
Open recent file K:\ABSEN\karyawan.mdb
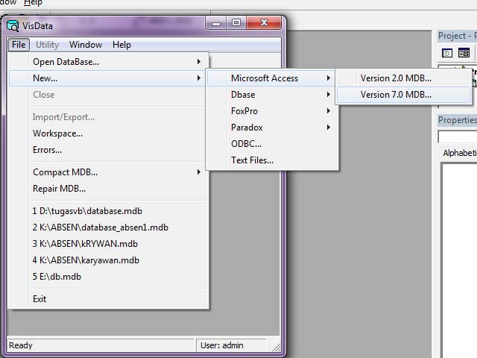pos(109,260)
